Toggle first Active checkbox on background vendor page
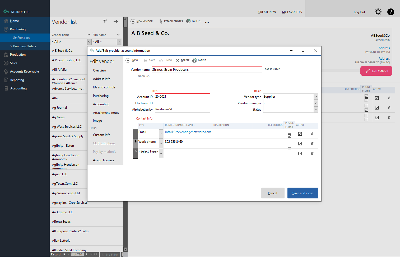Image resolution: width=400 pixels, height=257 pixels. pos(377,98)
